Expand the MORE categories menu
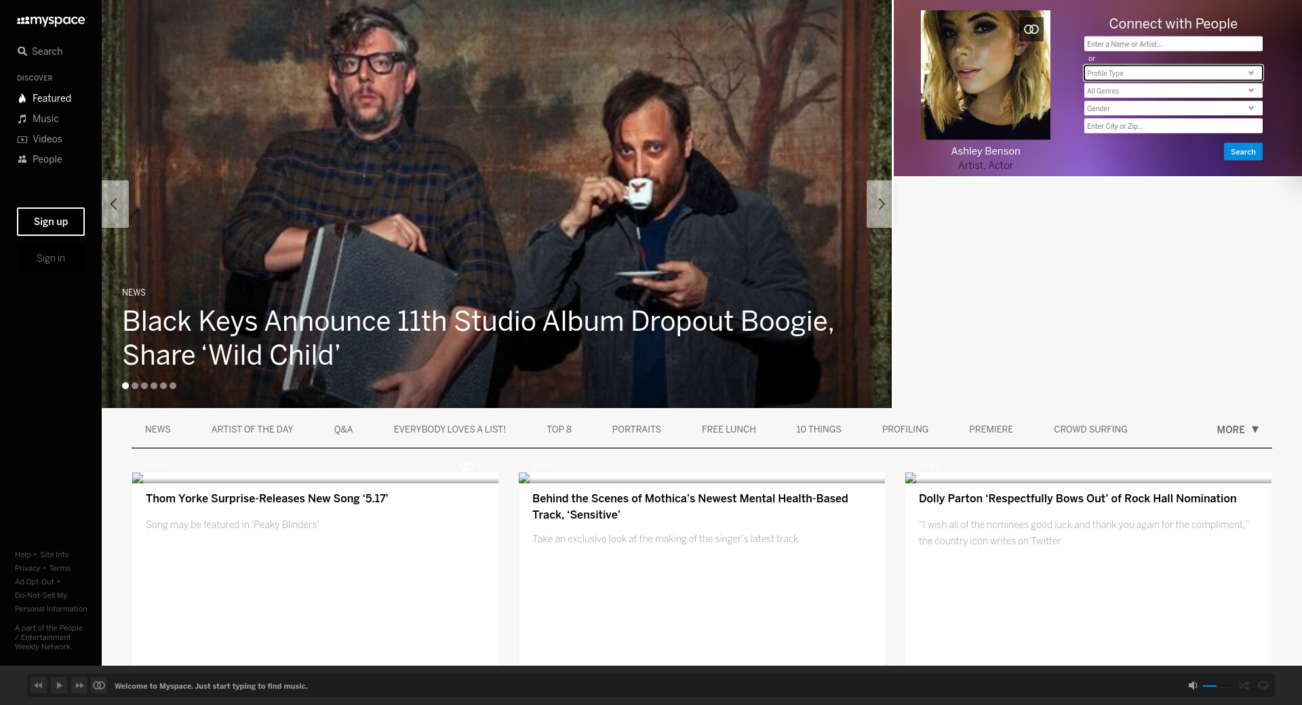This screenshot has width=1302, height=705. coord(1237,430)
